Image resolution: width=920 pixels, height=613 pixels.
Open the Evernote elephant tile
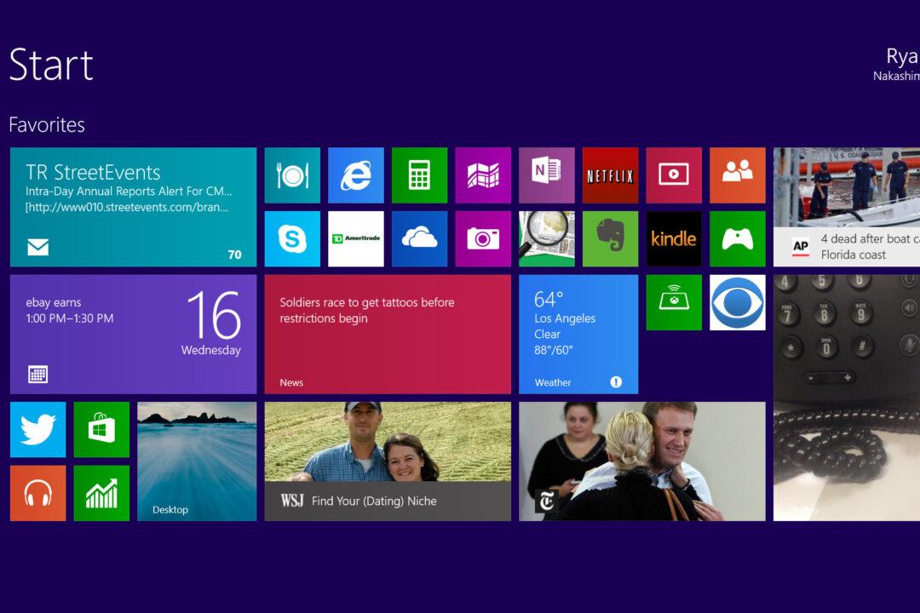coord(610,239)
